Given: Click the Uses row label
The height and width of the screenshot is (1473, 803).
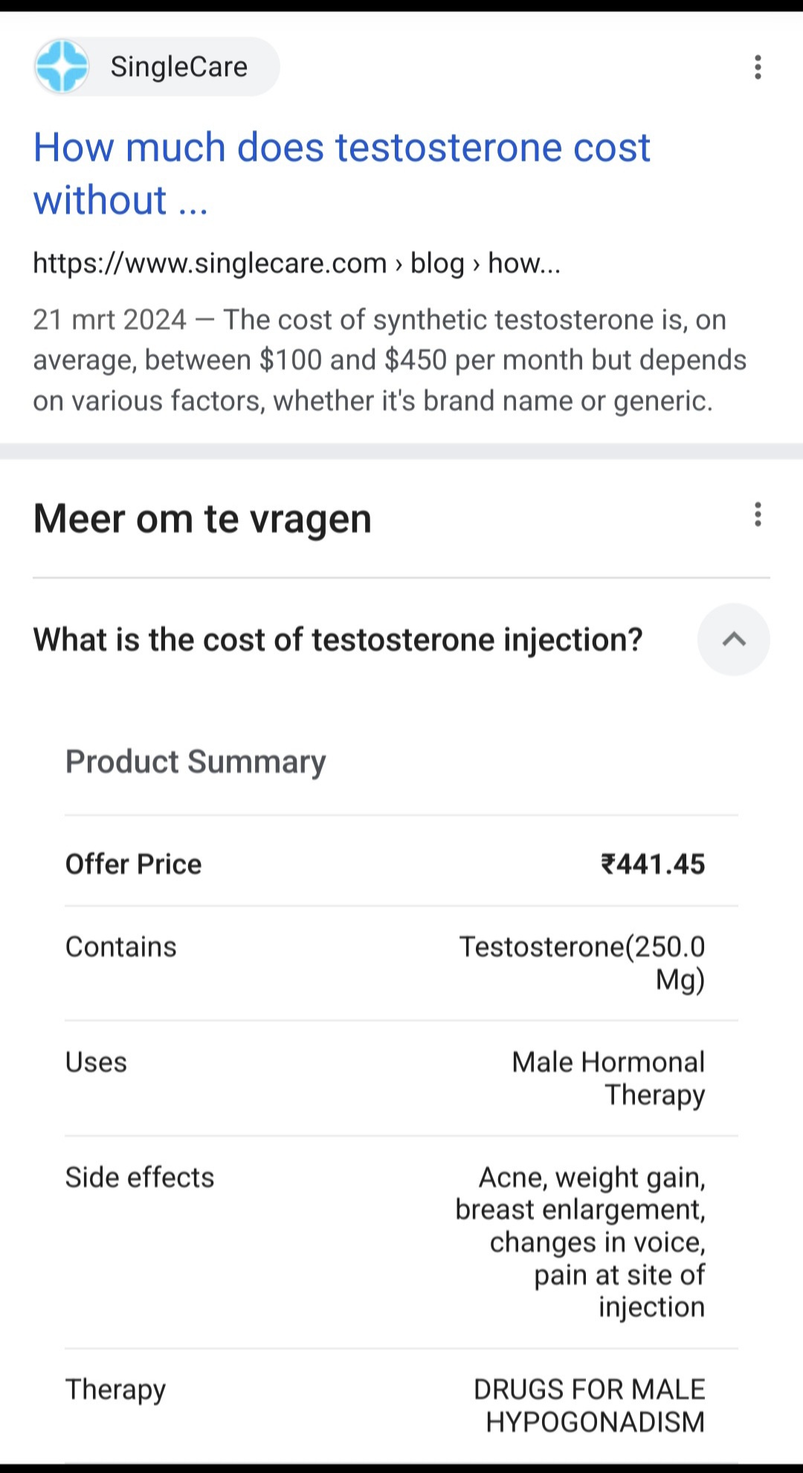Looking at the screenshot, I should (x=96, y=1062).
